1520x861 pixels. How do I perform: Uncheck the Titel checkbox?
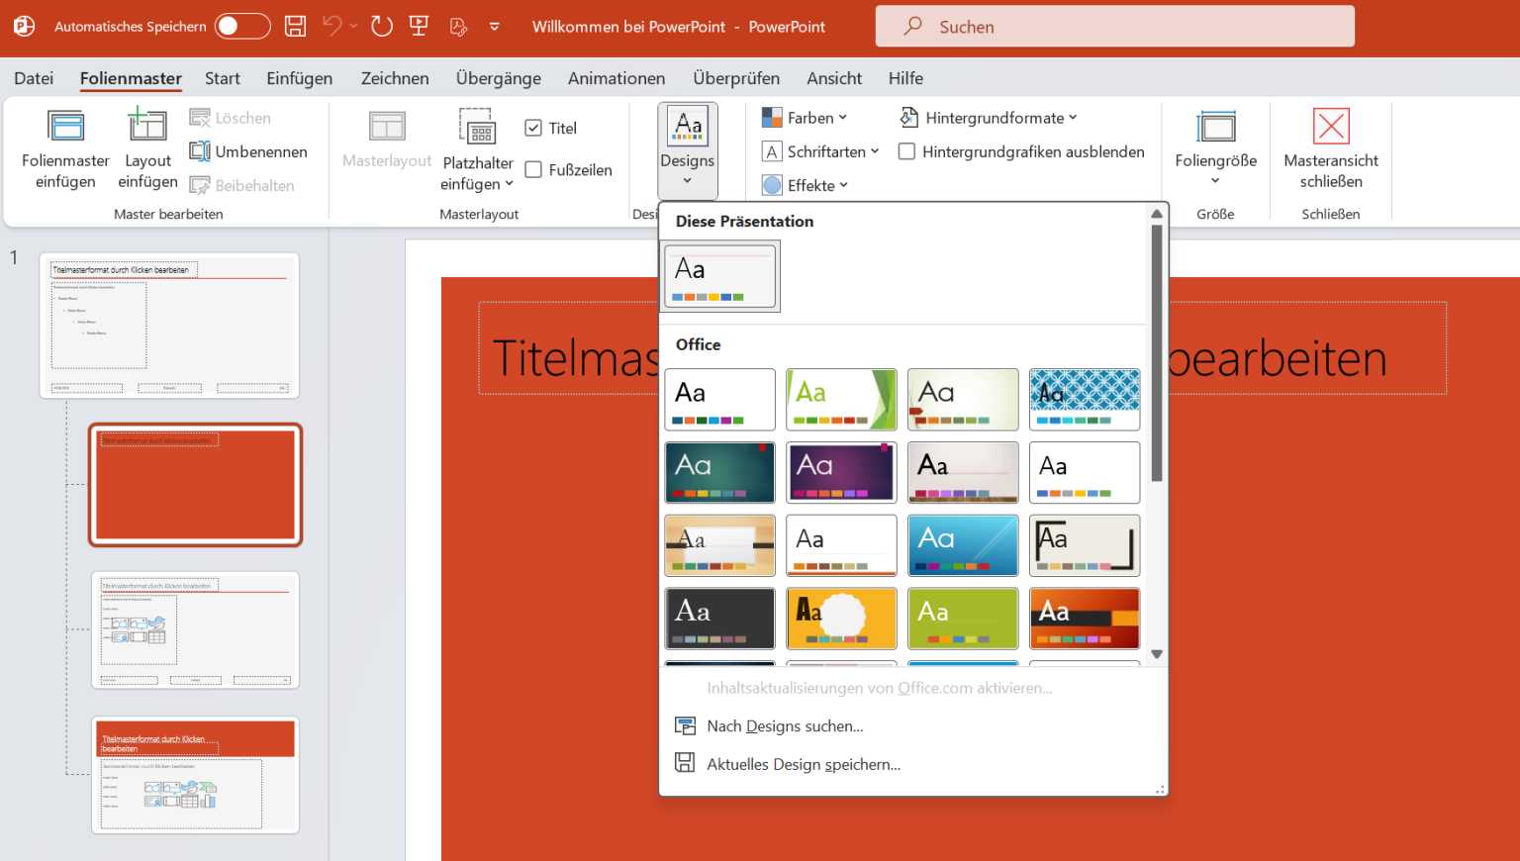[x=533, y=128]
